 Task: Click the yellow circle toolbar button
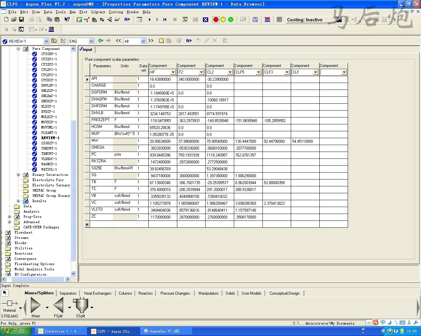pyautogui.click(x=223, y=20)
